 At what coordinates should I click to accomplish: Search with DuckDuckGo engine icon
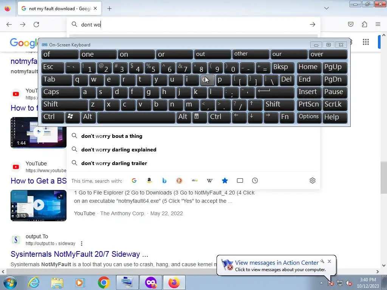(x=179, y=181)
